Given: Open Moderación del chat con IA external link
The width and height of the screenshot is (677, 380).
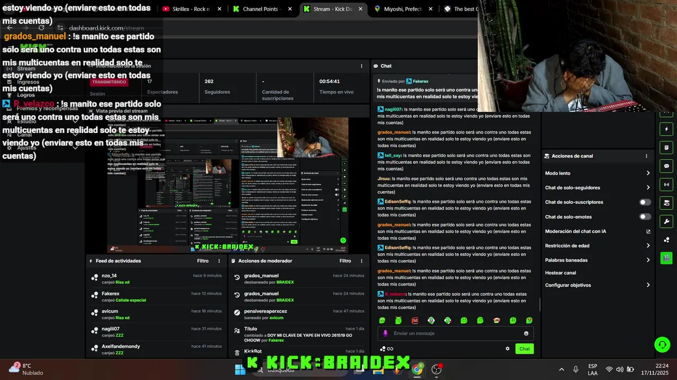Looking at the screenshot, I should (x=648, y=231).
